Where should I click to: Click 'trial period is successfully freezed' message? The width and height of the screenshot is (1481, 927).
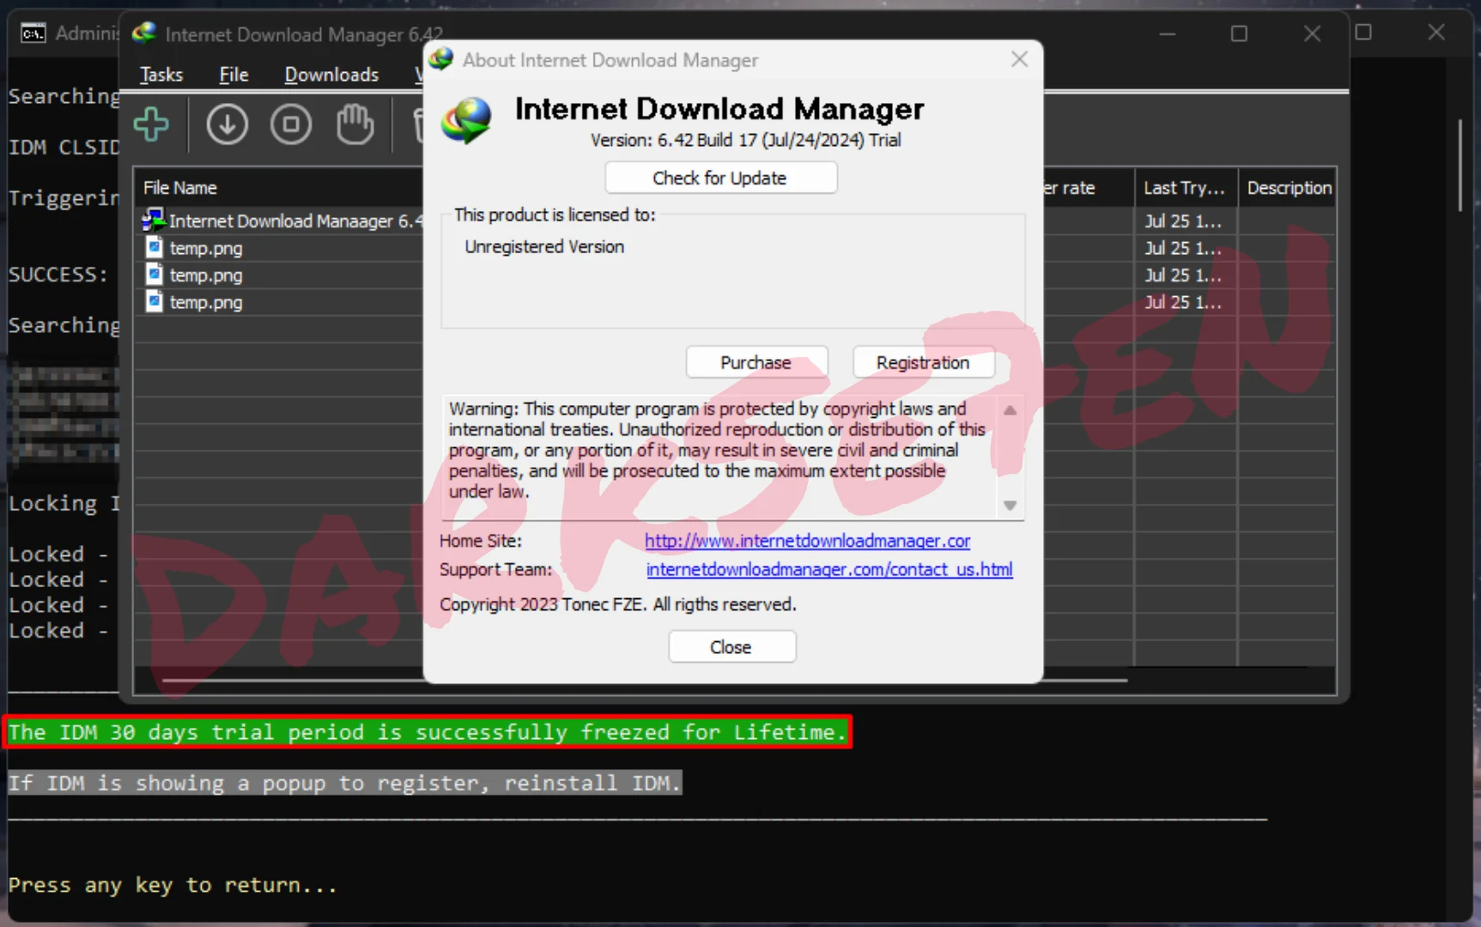[427, 732]
